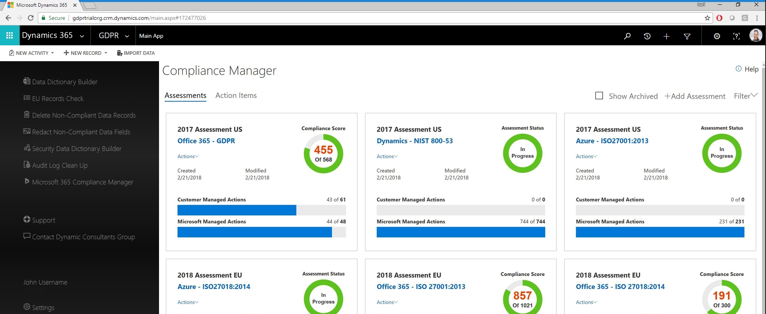
Task: Expand the Filter dropdown
Action: coord(746,96)
